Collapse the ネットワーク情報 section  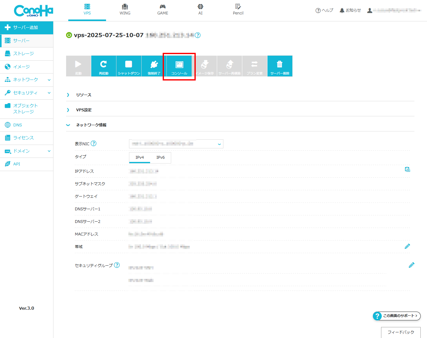pyautogui.click(x=240, y=125)
